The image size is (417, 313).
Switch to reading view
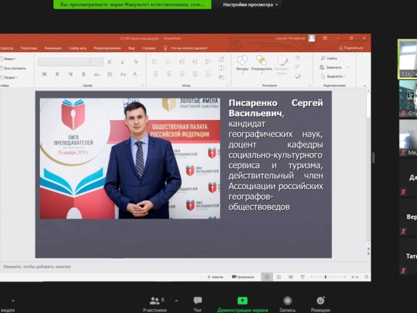tap(291, 277)
